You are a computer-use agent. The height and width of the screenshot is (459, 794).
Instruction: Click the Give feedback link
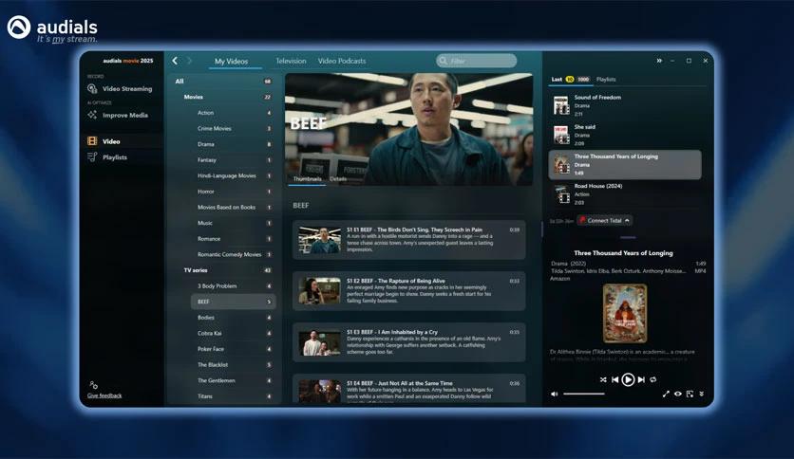pyautogui.click(x=104, y=395)
